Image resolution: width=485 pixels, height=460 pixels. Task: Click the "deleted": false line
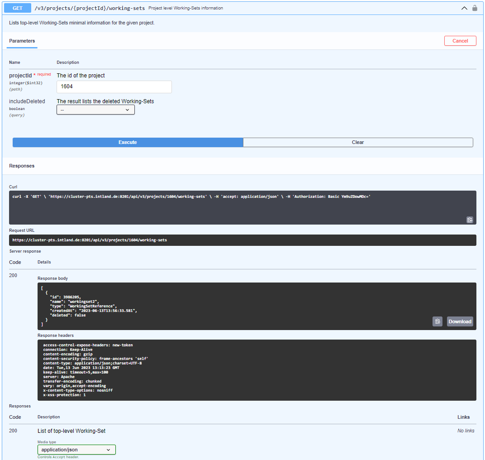68,315
